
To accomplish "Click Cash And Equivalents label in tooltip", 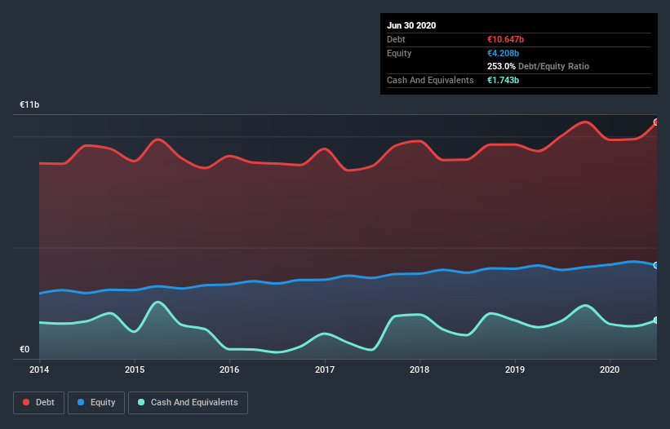I will (x=430, y=80).
